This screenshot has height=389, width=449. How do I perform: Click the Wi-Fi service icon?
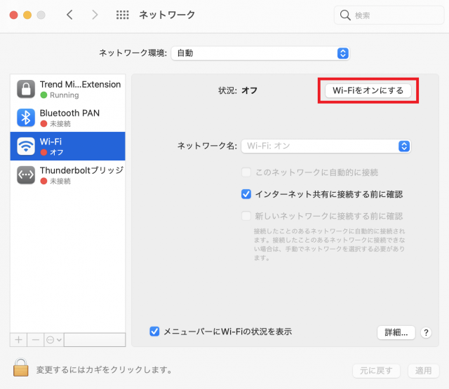pos(26,146)
